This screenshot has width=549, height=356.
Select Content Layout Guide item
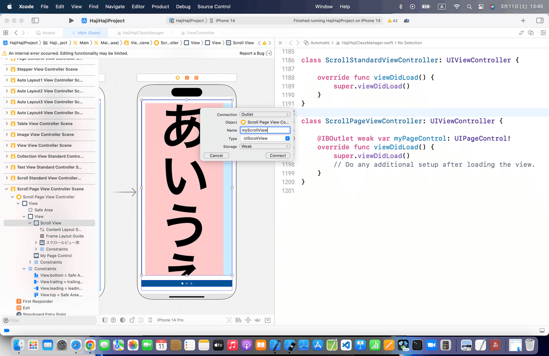[60, 230]
